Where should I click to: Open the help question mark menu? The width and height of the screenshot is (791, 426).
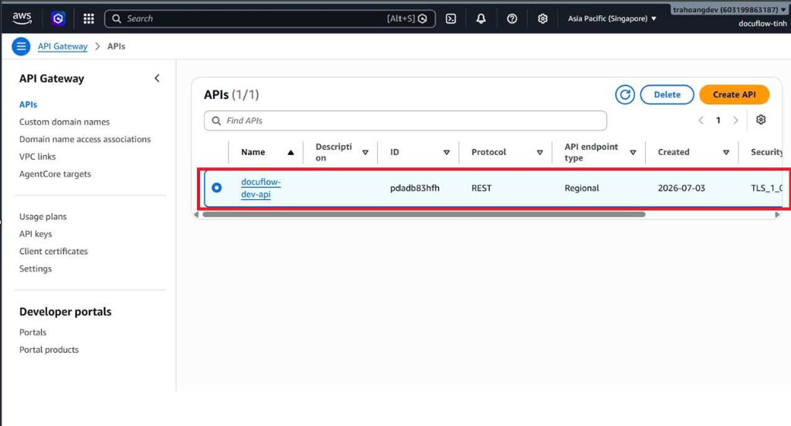[x=512, y=19]
